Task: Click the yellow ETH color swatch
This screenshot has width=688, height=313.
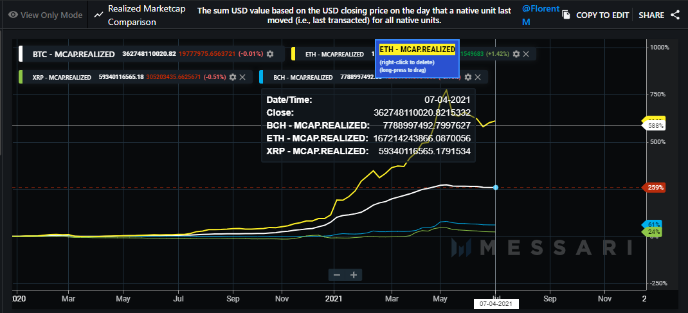Action: coord(293,54)
